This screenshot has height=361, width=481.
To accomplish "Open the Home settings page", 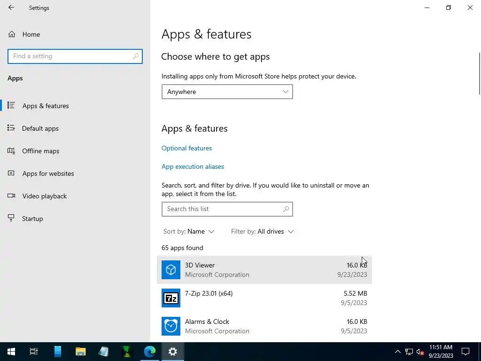I will tap(31, 34).
